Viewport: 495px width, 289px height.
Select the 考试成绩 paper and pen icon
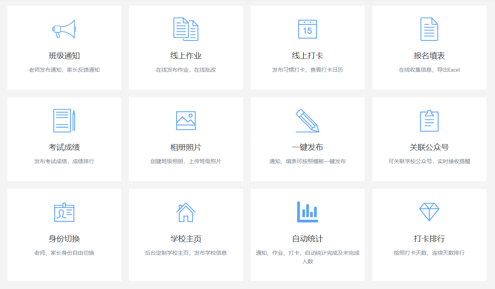(64, 120)
